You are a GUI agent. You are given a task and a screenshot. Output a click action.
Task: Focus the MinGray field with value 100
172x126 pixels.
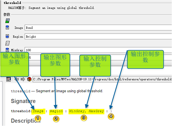click(x=98, y=50)
